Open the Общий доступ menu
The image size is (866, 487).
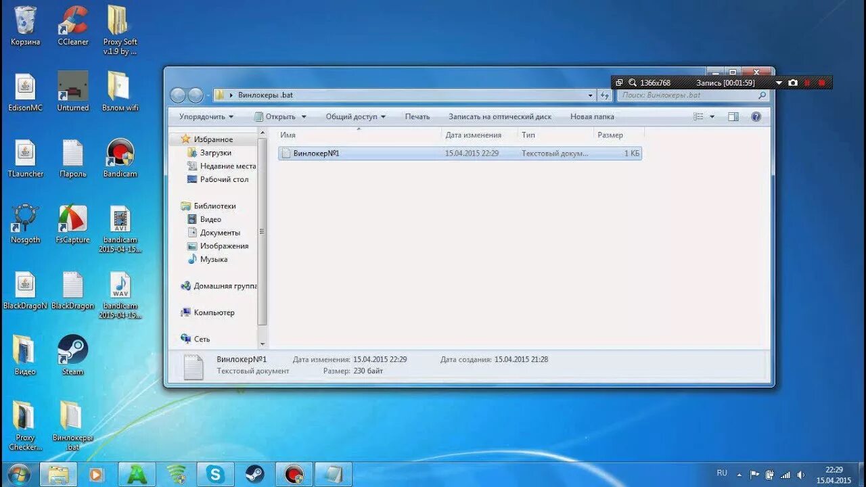click(x=355, y=116)
